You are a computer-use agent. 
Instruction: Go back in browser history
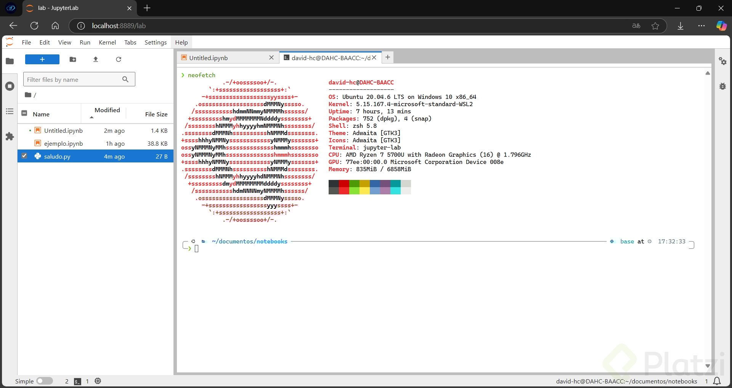click(x=13, y=26)
